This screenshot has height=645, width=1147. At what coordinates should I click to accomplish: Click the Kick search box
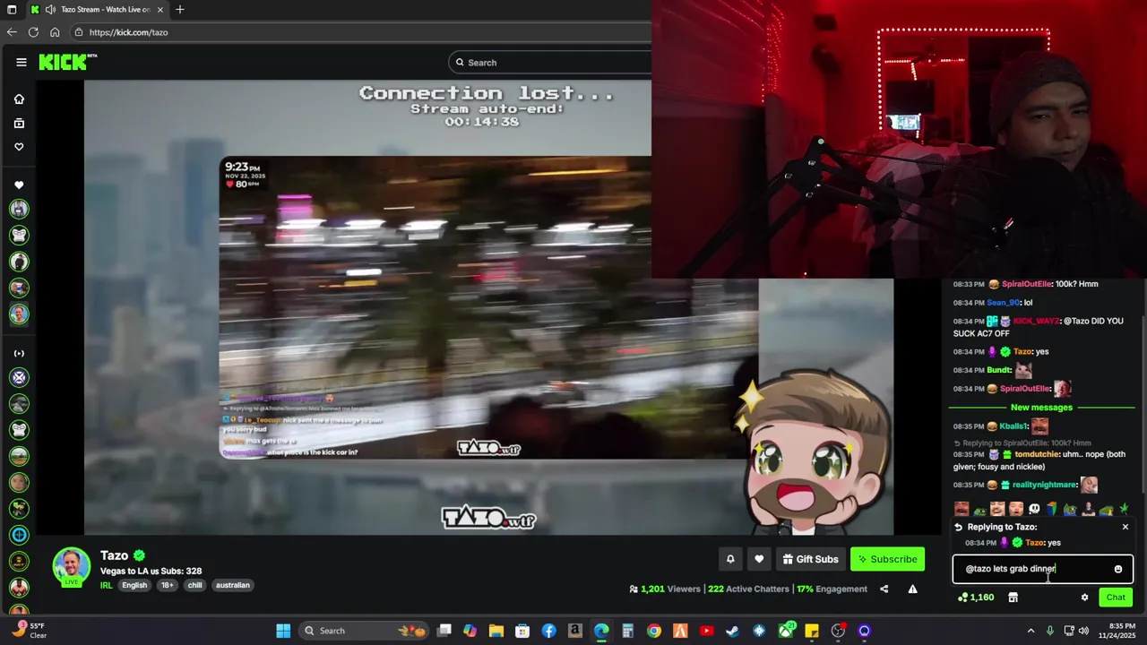click(550, 63)
